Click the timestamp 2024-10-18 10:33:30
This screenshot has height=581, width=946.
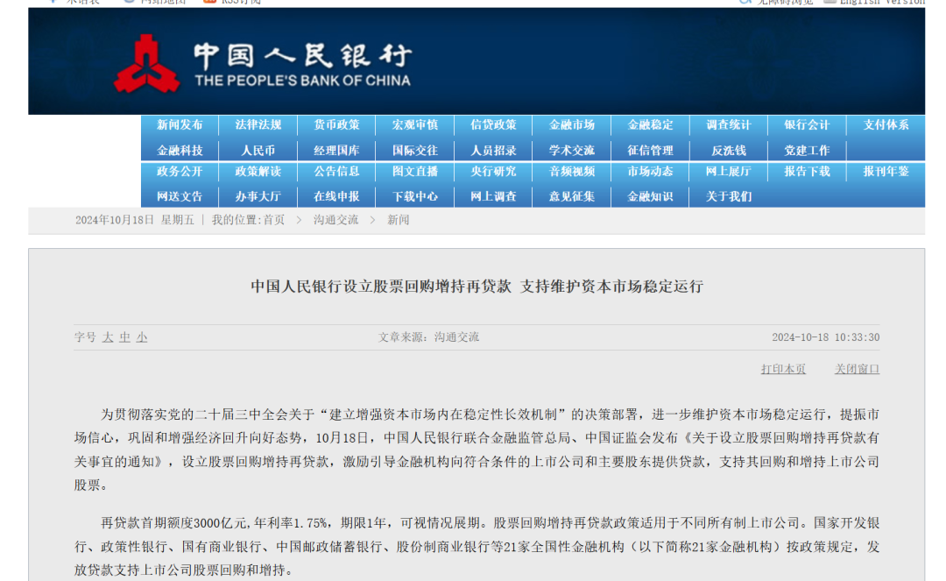point(826,337)
